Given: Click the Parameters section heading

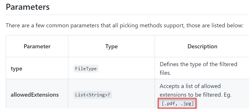Looking at the screenshot, I should pos(28,7).
